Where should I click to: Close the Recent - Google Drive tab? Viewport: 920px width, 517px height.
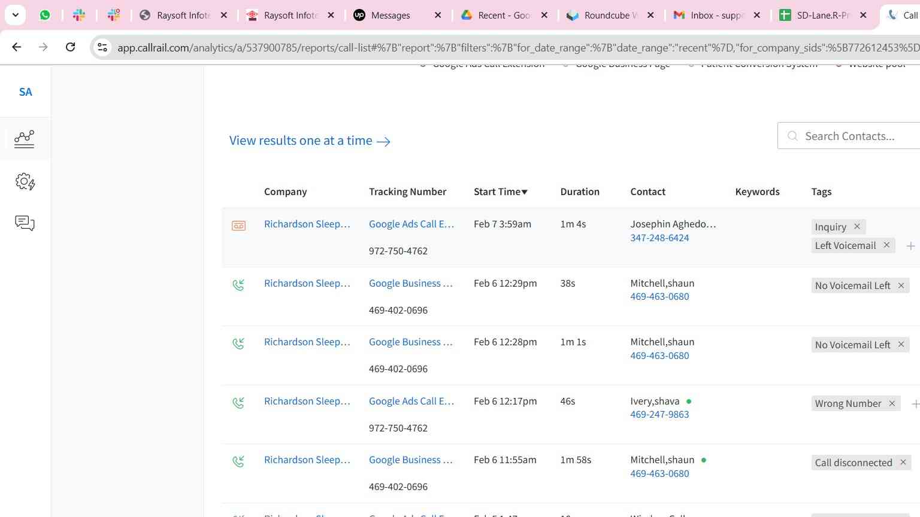tap(544, 15)
